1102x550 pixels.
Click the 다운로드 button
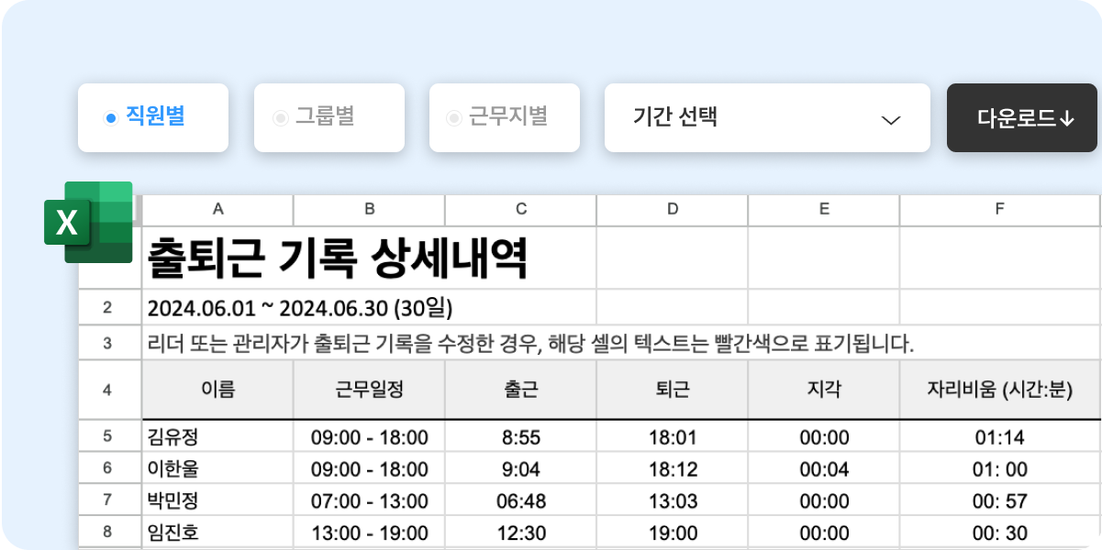tap(1021, 117)
